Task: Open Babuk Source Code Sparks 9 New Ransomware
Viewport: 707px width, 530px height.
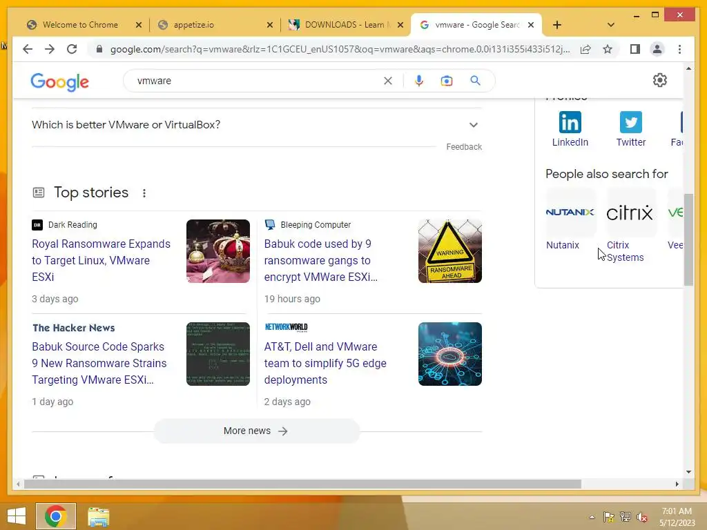Action: [x=99, y=363]
